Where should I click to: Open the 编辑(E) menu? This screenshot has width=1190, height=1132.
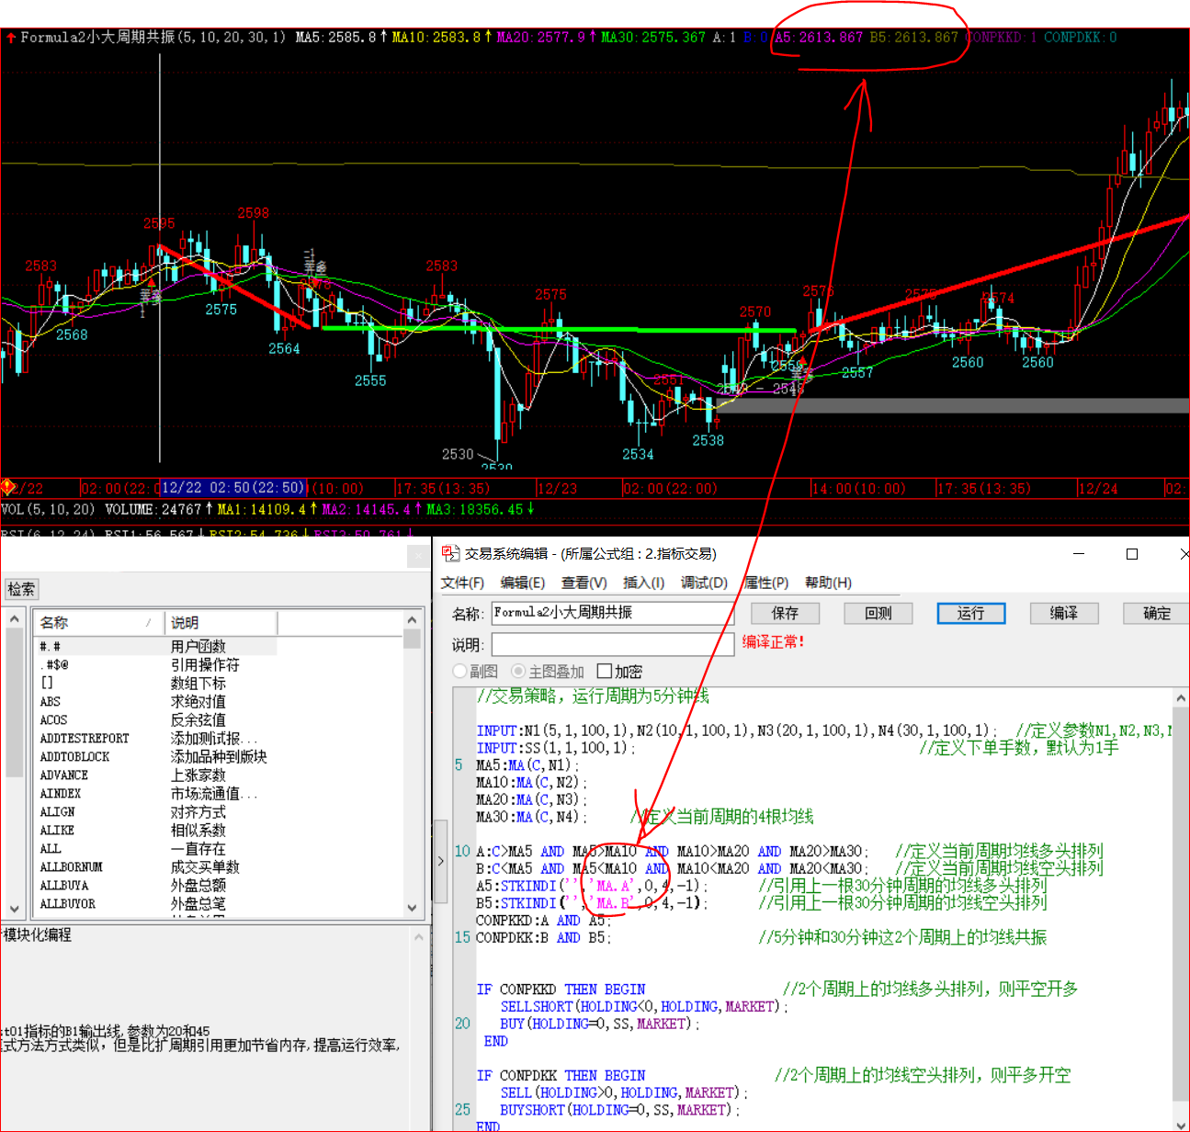(x=522, y=583)
